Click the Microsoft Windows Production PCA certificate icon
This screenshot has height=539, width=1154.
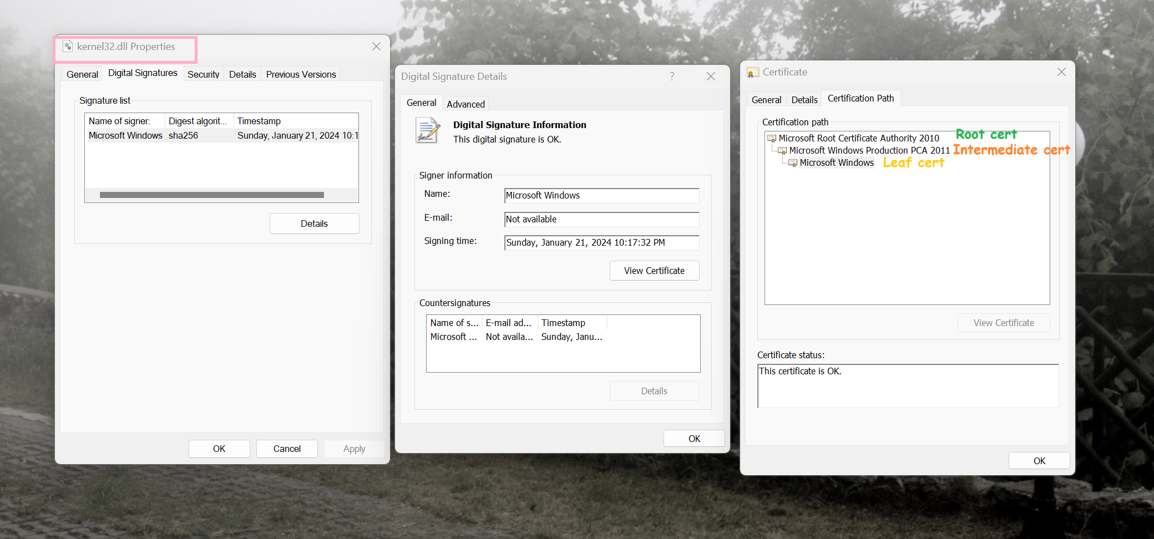coord(782,151)
